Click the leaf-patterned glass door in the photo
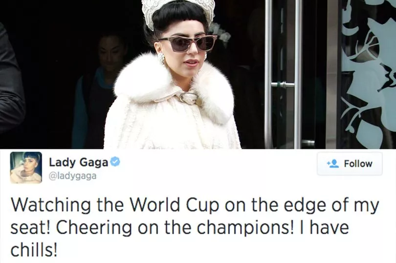 point(368,74)
